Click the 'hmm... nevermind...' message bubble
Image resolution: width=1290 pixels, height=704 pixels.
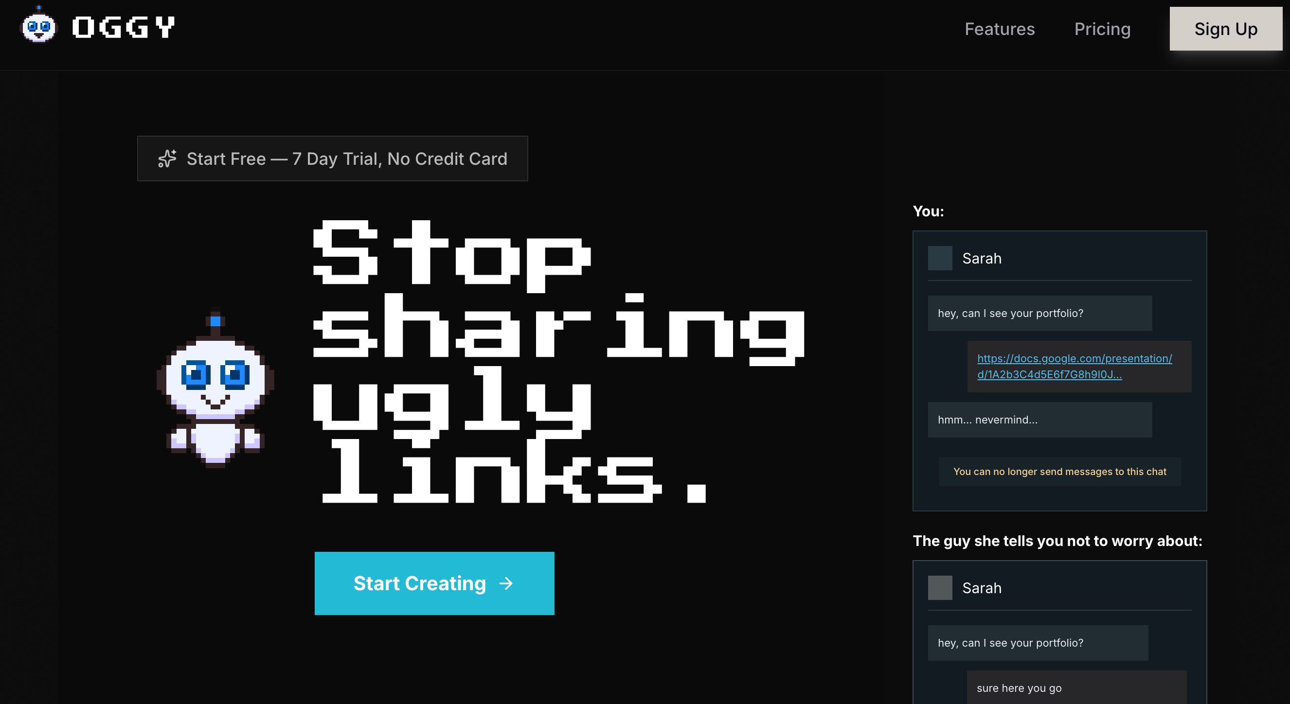(1039, 420)
